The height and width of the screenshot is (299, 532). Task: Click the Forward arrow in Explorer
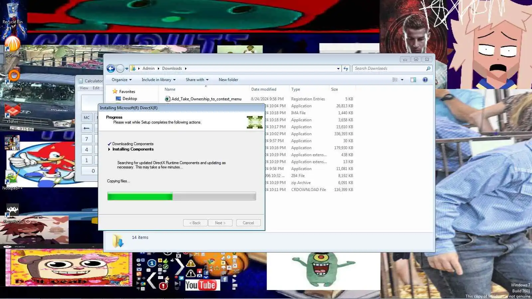pyautogui.click(x=120, y=68)
